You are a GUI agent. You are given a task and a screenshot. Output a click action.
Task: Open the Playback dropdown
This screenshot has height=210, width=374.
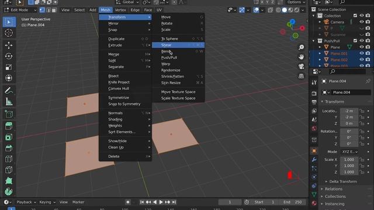pos(26,202)
